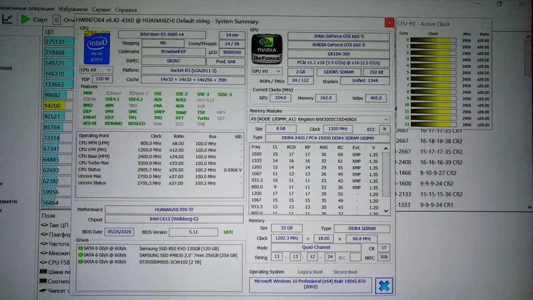
Task: Click the Core 7 clock bar
Action: [433, 86]
